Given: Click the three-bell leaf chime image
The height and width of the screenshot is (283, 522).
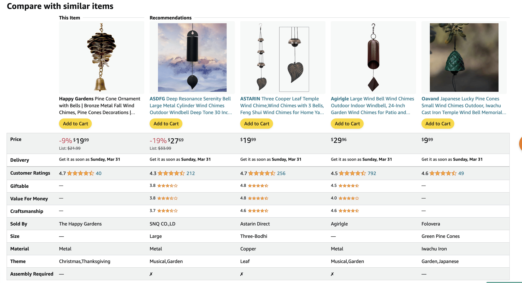Looking at the screenshot, I should (x=283, y=57).
